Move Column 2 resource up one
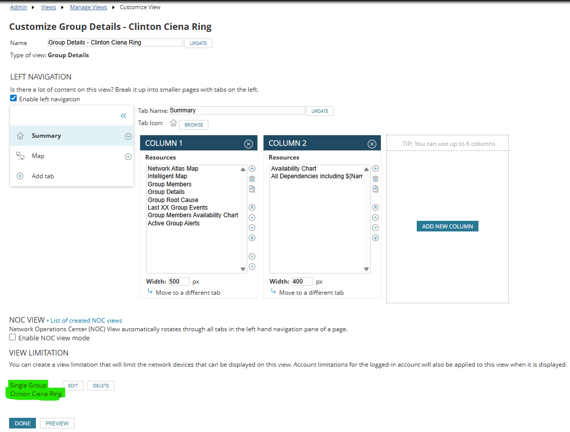This screenshot has height=432, width=570. pos(375,218)
